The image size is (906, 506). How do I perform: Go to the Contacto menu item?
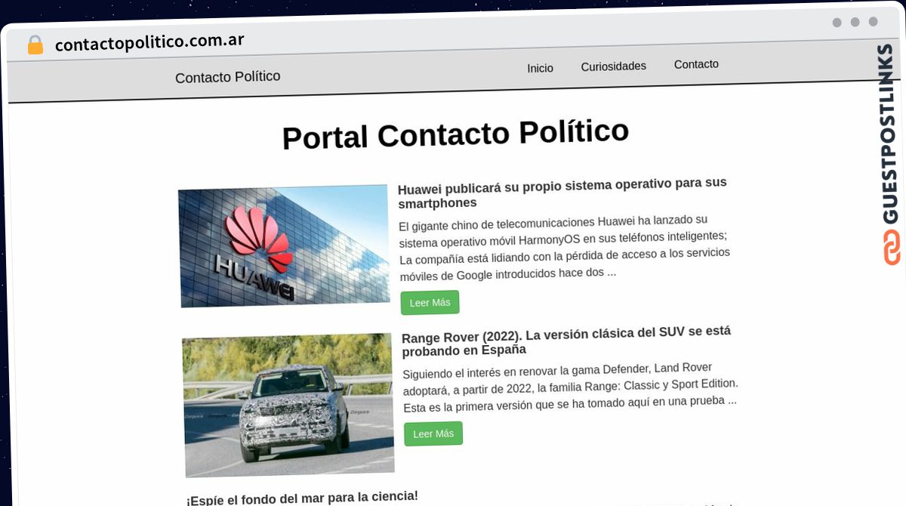coord(696,64)
